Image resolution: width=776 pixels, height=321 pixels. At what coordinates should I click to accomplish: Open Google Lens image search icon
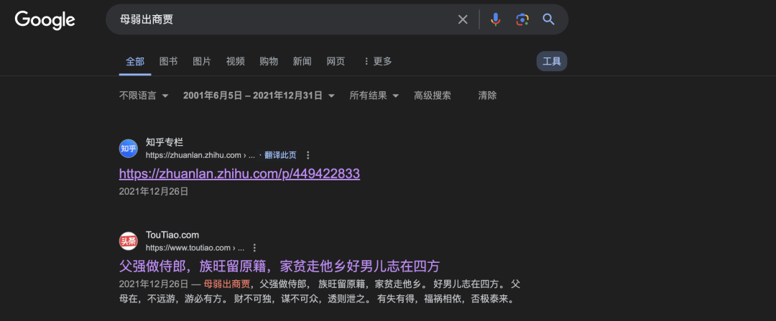pyautogui.click(x=522, y=20)
